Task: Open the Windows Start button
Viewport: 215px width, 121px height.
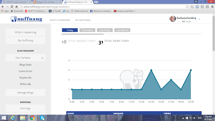Action: 4,118
